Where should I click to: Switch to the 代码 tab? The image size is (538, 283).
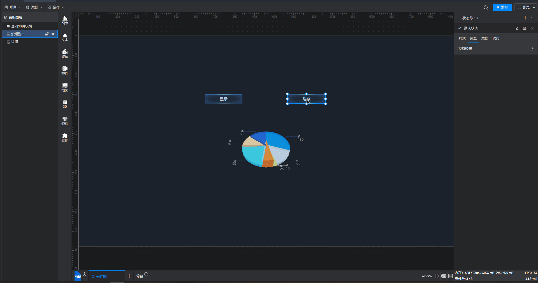pyautogui.click(x=496, y=38)
